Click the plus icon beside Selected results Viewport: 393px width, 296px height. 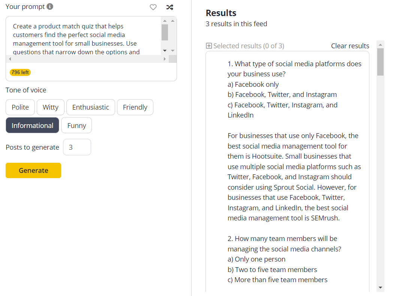coord(208,46)
